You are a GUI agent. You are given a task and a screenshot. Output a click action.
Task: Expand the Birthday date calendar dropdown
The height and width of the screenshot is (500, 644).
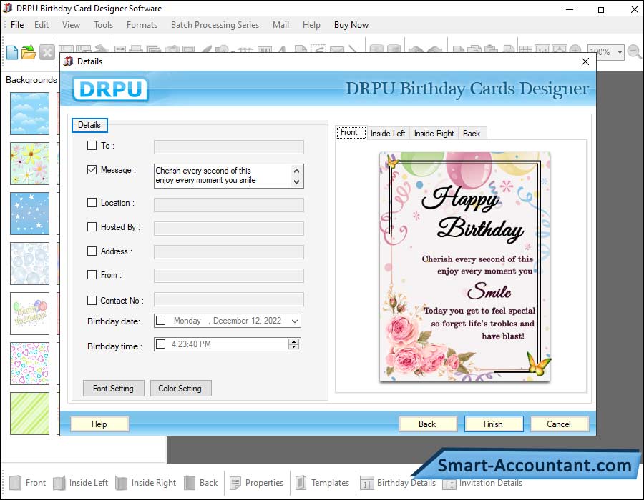coord(295,321)
